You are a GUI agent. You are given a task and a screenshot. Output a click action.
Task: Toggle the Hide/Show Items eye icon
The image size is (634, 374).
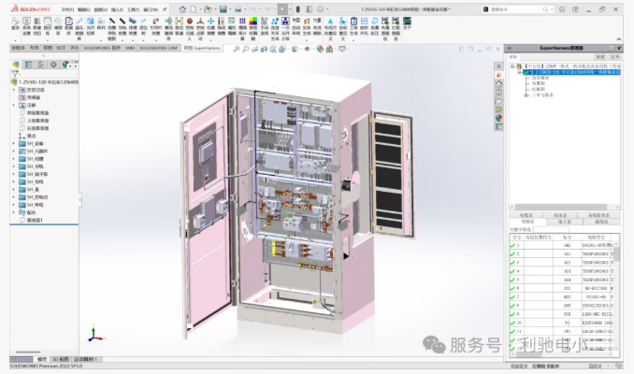coord(307,49)
